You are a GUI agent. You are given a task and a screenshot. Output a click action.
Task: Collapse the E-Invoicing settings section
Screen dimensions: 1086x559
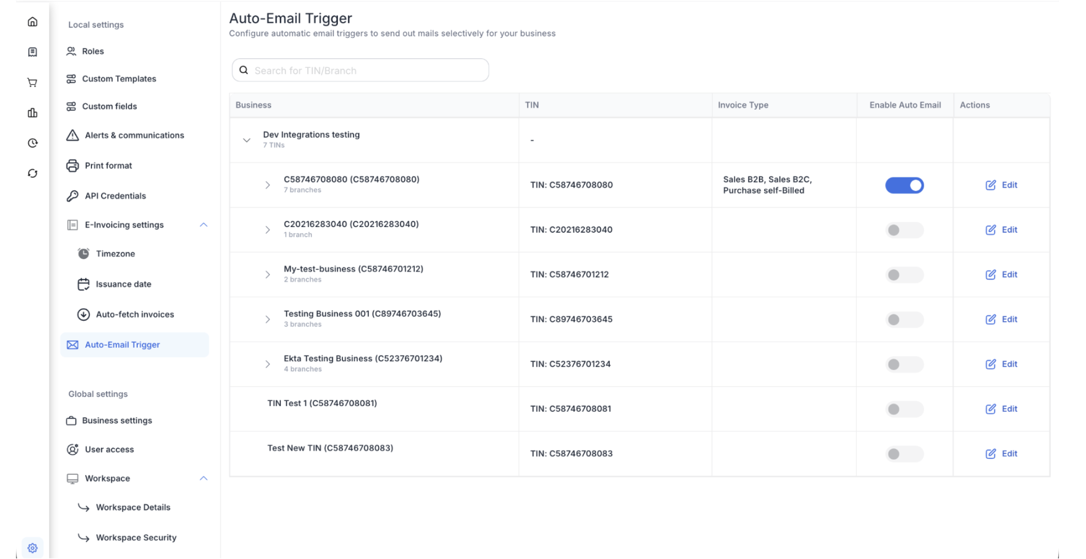[204, 225]
